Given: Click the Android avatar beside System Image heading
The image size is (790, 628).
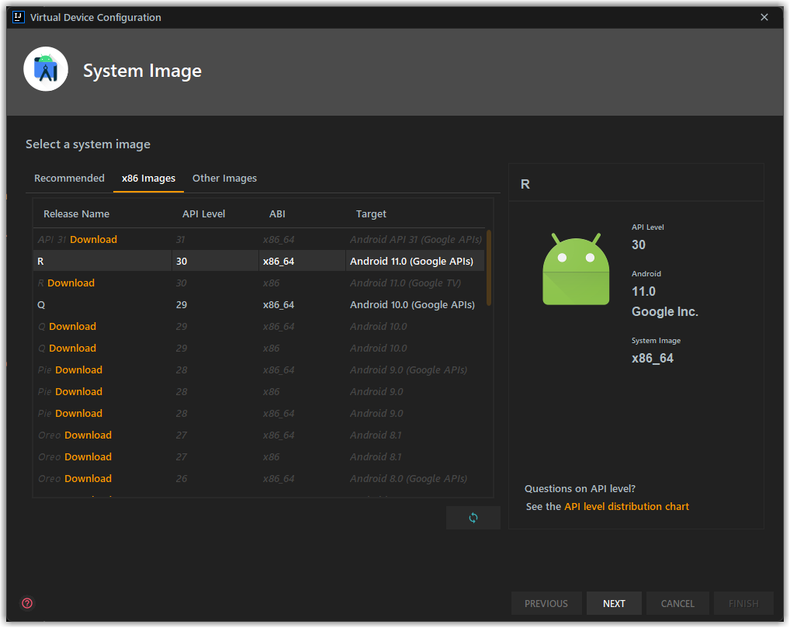Looking at the screenshot, I should (x=45, y=68).
